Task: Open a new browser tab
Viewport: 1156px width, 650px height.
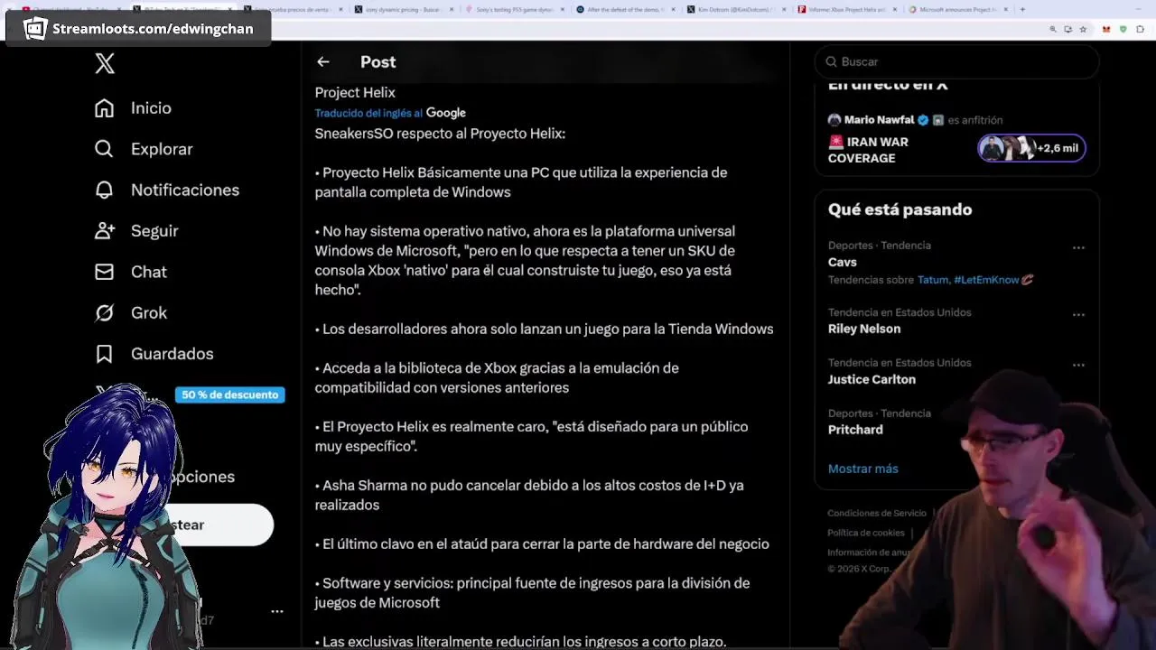Action: point(1022,9)
